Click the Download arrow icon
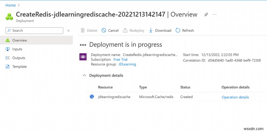 [x=151, y=30]
